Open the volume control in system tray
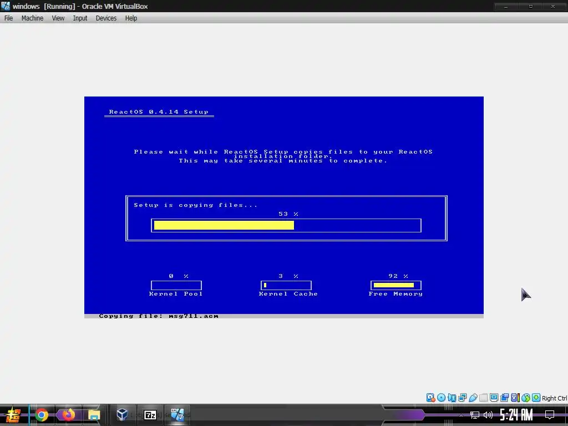568x426 pixels. [x=488, y=415]
